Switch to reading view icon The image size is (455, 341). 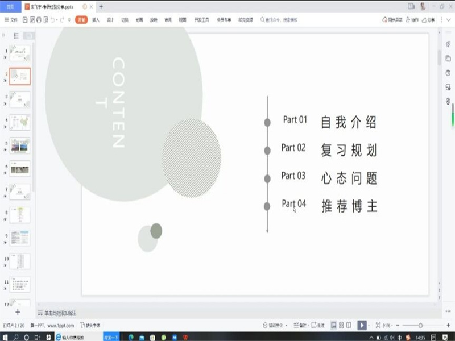point(349,325)
